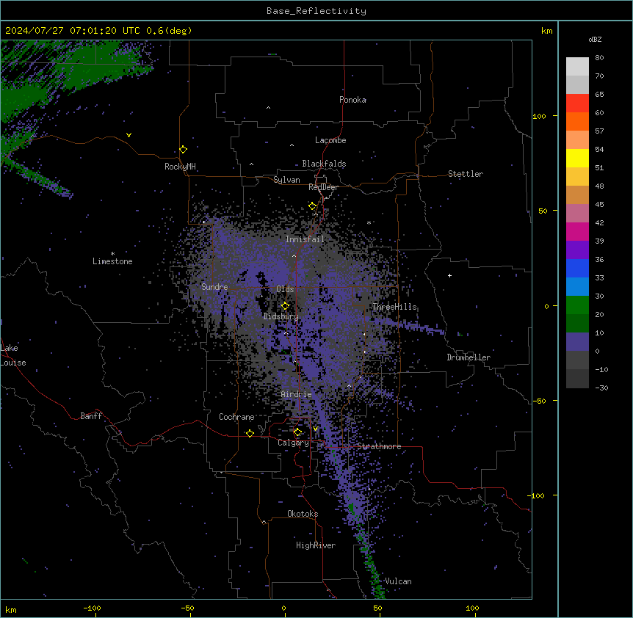Select the Lake Louise label
This screenshot has width=633, height=618.
[x=13, y=355]
